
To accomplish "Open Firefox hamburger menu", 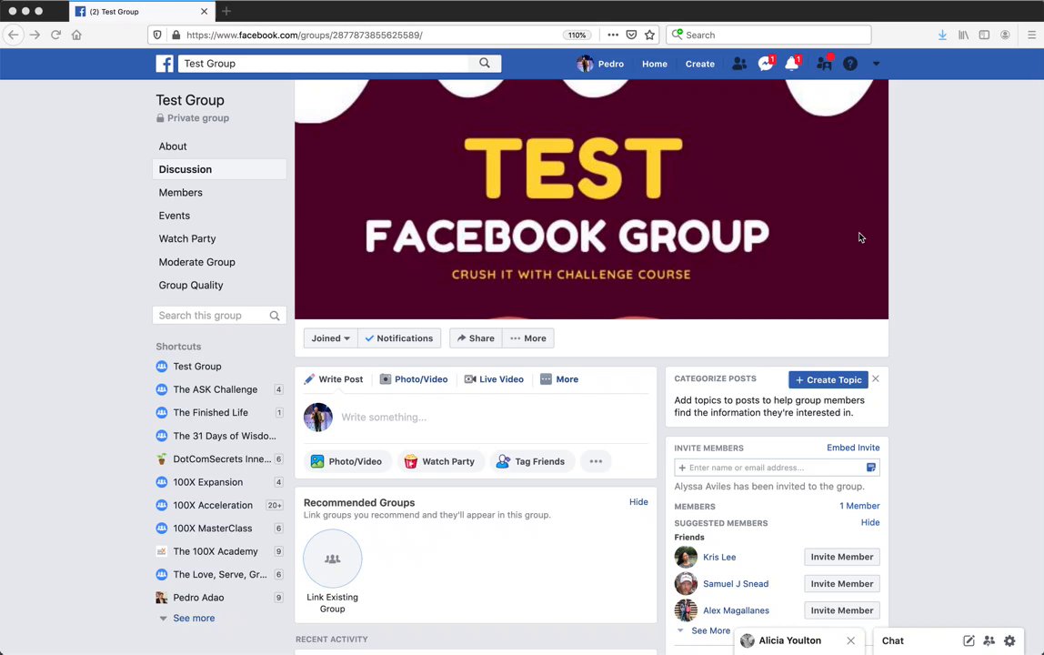I will coord(1031,35).
